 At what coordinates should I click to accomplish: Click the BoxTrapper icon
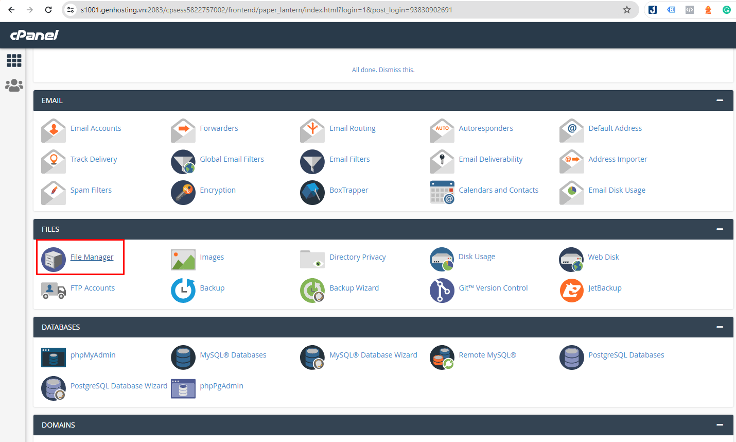coord(312,193)
